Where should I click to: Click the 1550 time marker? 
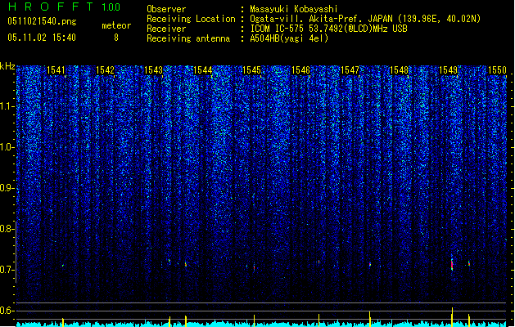tap(497, 69)
